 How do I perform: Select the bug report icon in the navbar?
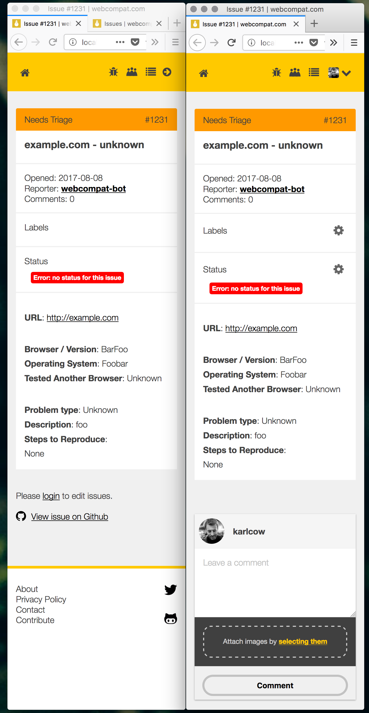(113, 72)
